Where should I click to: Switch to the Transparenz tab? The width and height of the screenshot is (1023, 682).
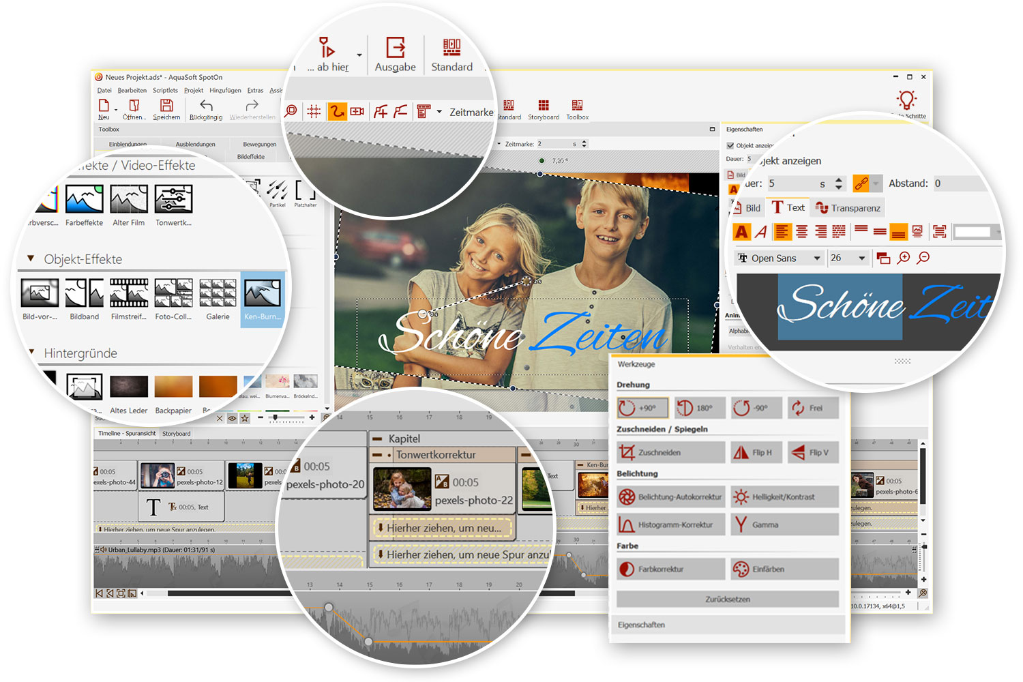848,208
